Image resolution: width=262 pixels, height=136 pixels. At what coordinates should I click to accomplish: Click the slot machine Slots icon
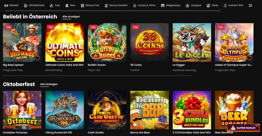(x=208, y=5)
